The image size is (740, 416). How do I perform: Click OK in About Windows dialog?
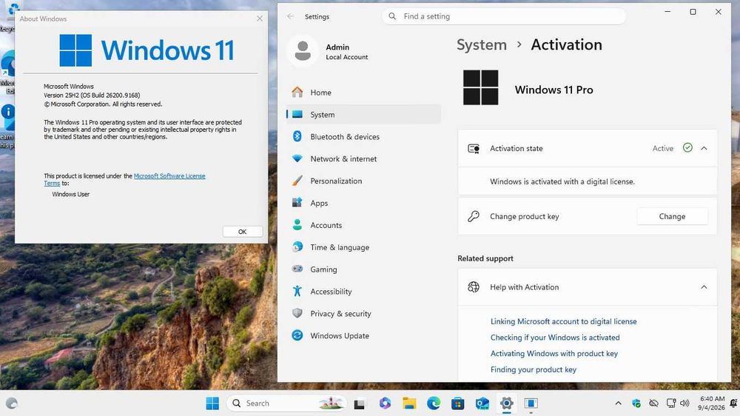(243, 232)
